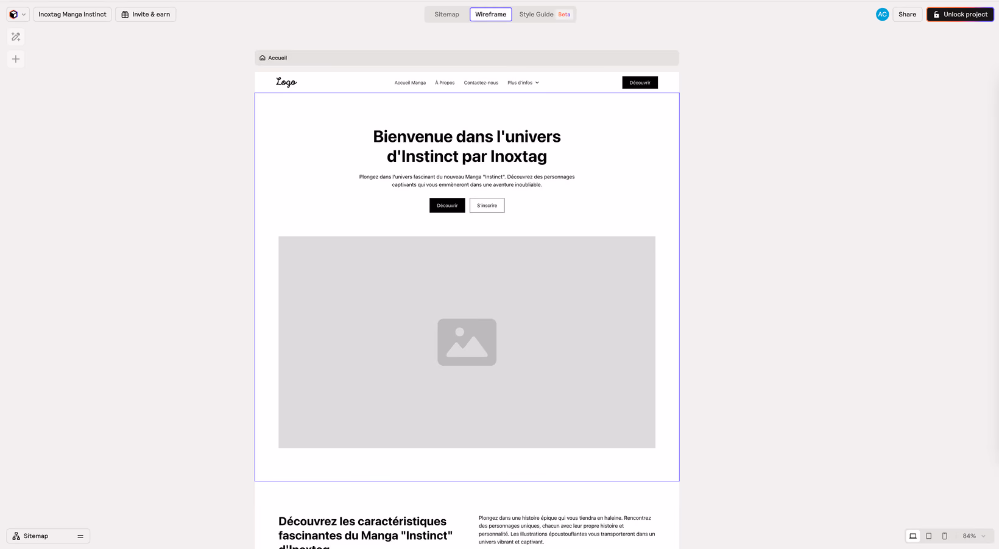Click the S'inscrire button
Viewport: 999px width, 549px height.
(487, 206)
